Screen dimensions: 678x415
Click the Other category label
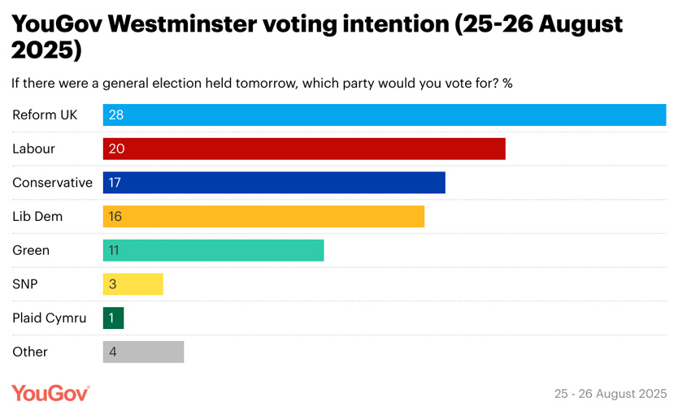click(30, 352)
